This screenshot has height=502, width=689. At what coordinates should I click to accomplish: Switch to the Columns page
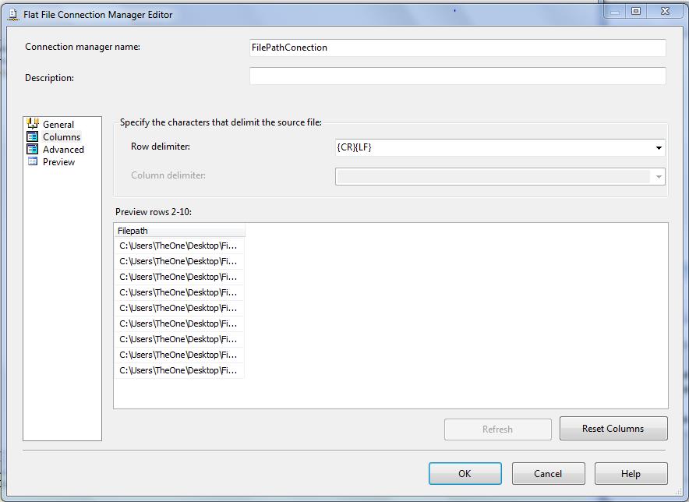[62, 137]
